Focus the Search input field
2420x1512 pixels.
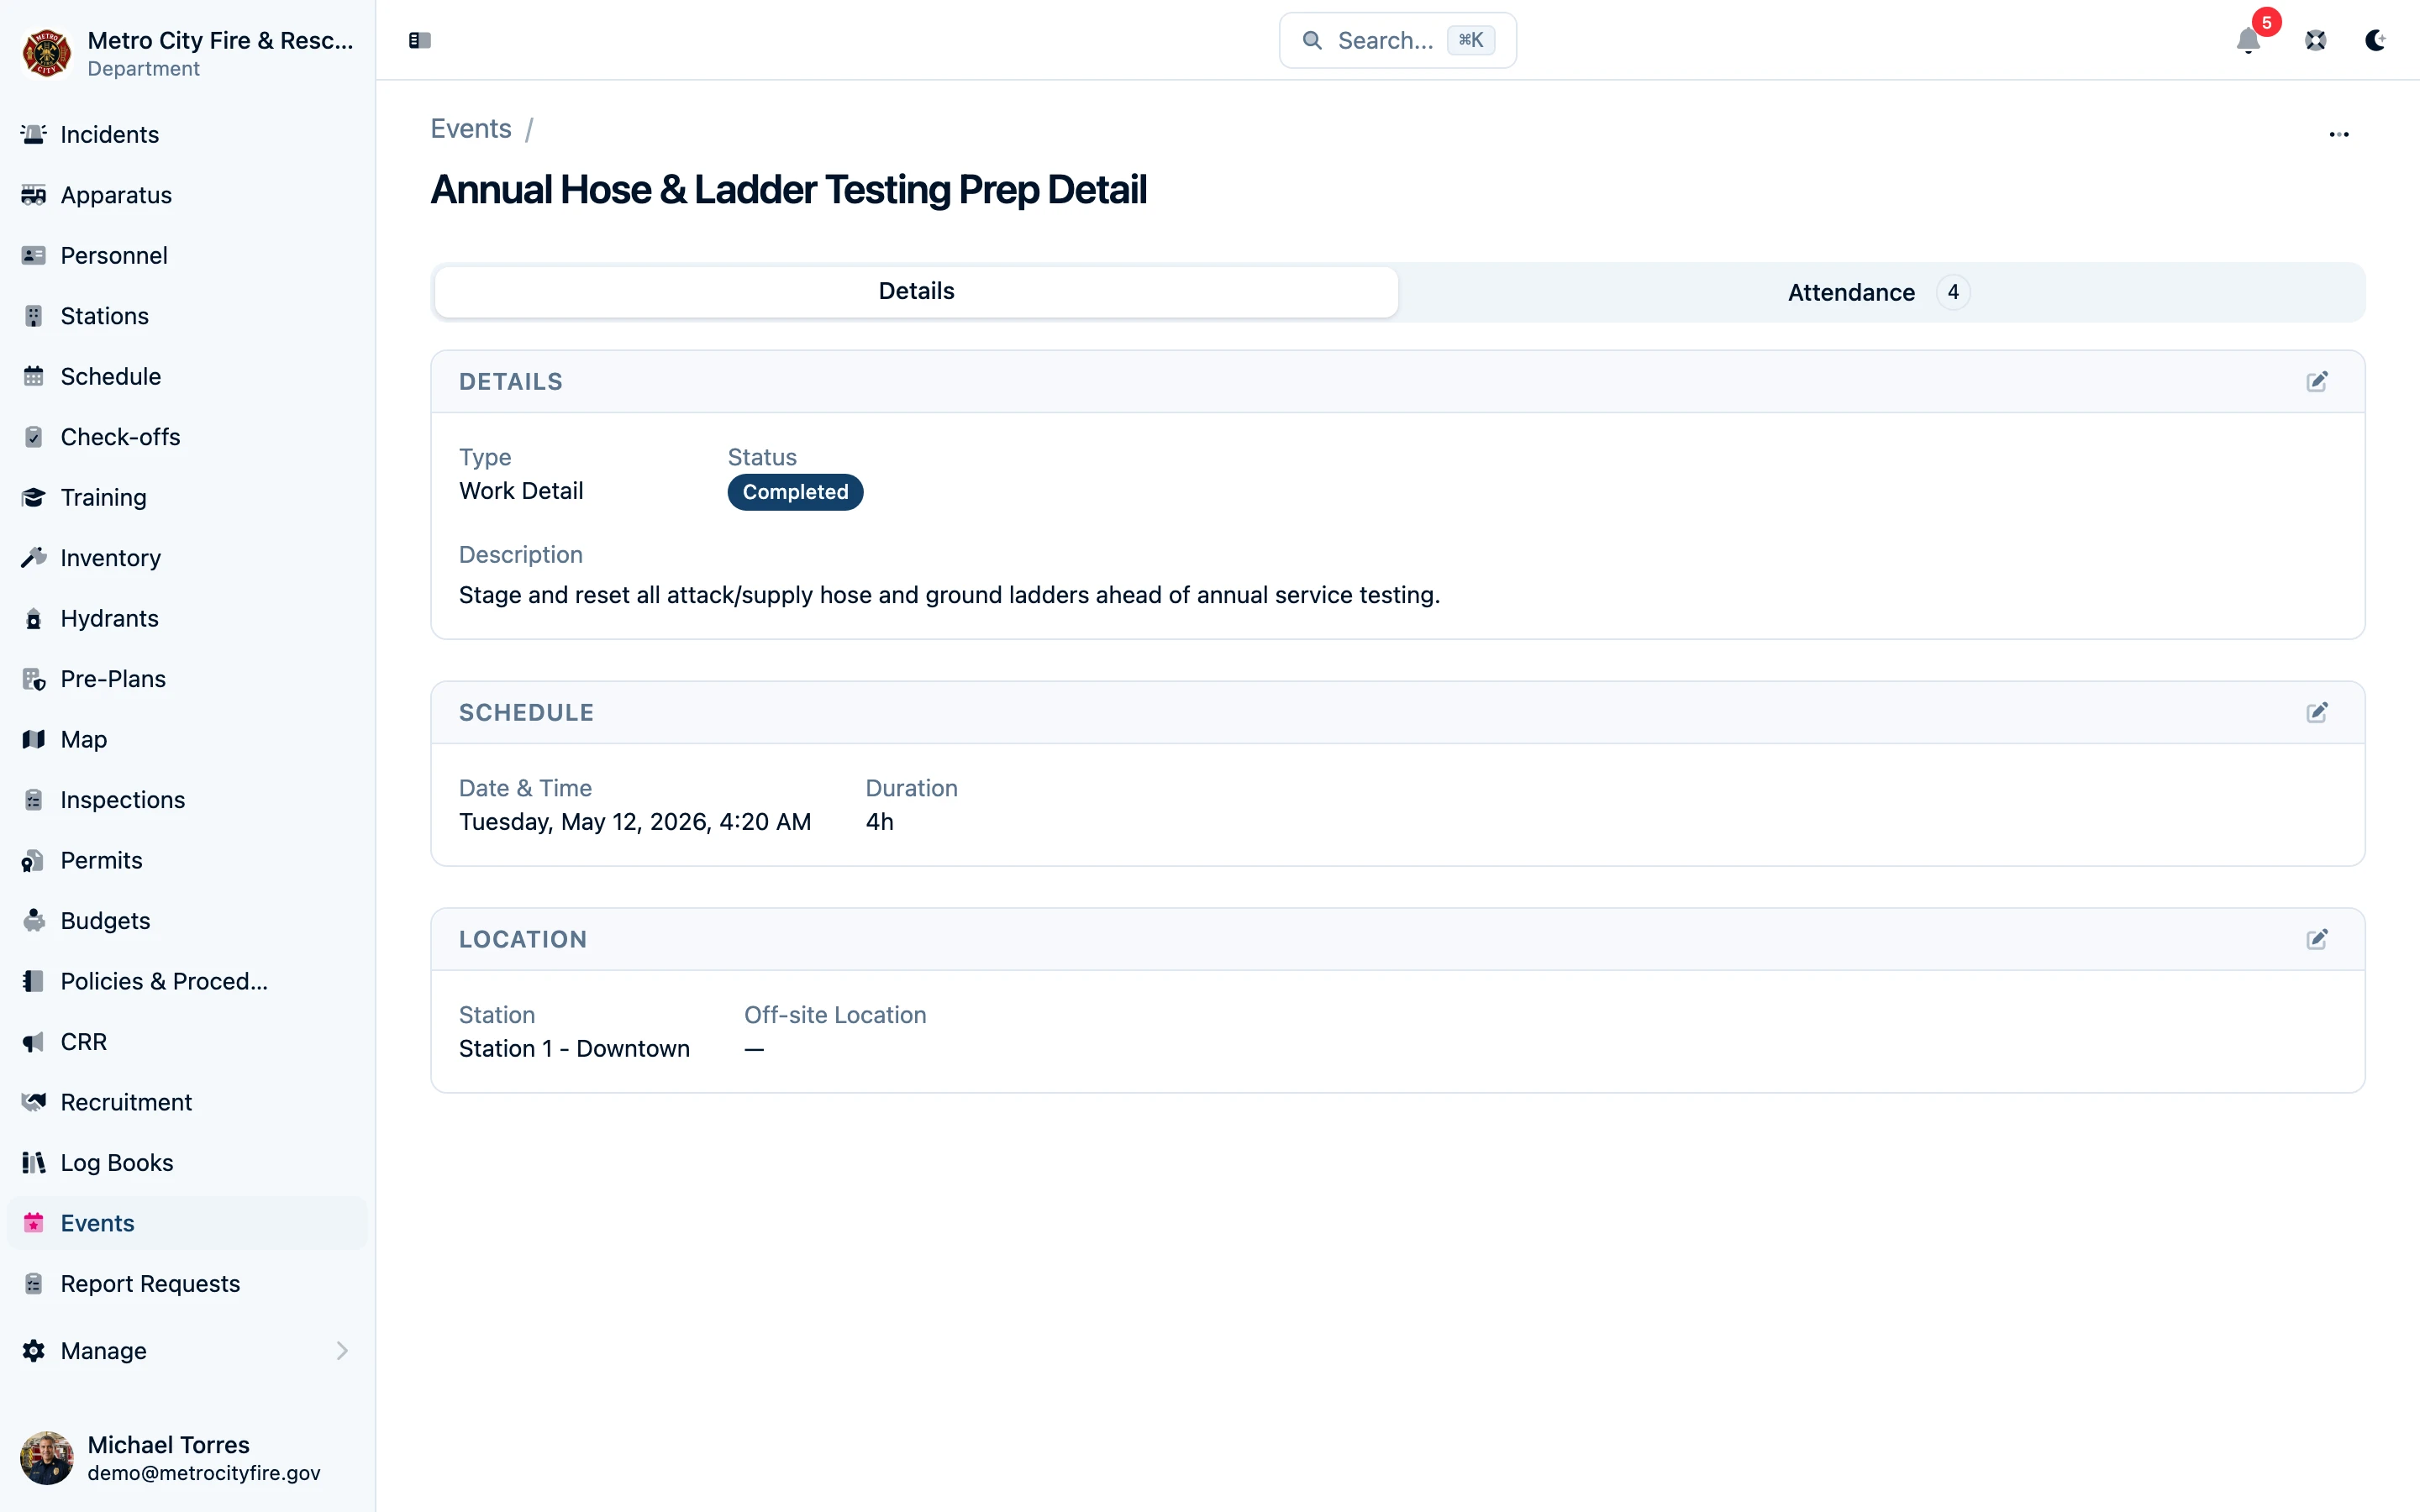coord(1397,40)
